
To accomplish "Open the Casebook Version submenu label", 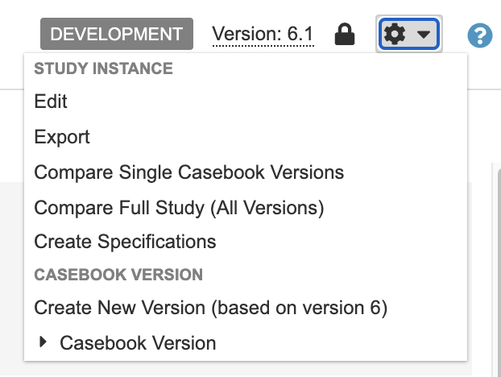I will [x=138, y=343].
